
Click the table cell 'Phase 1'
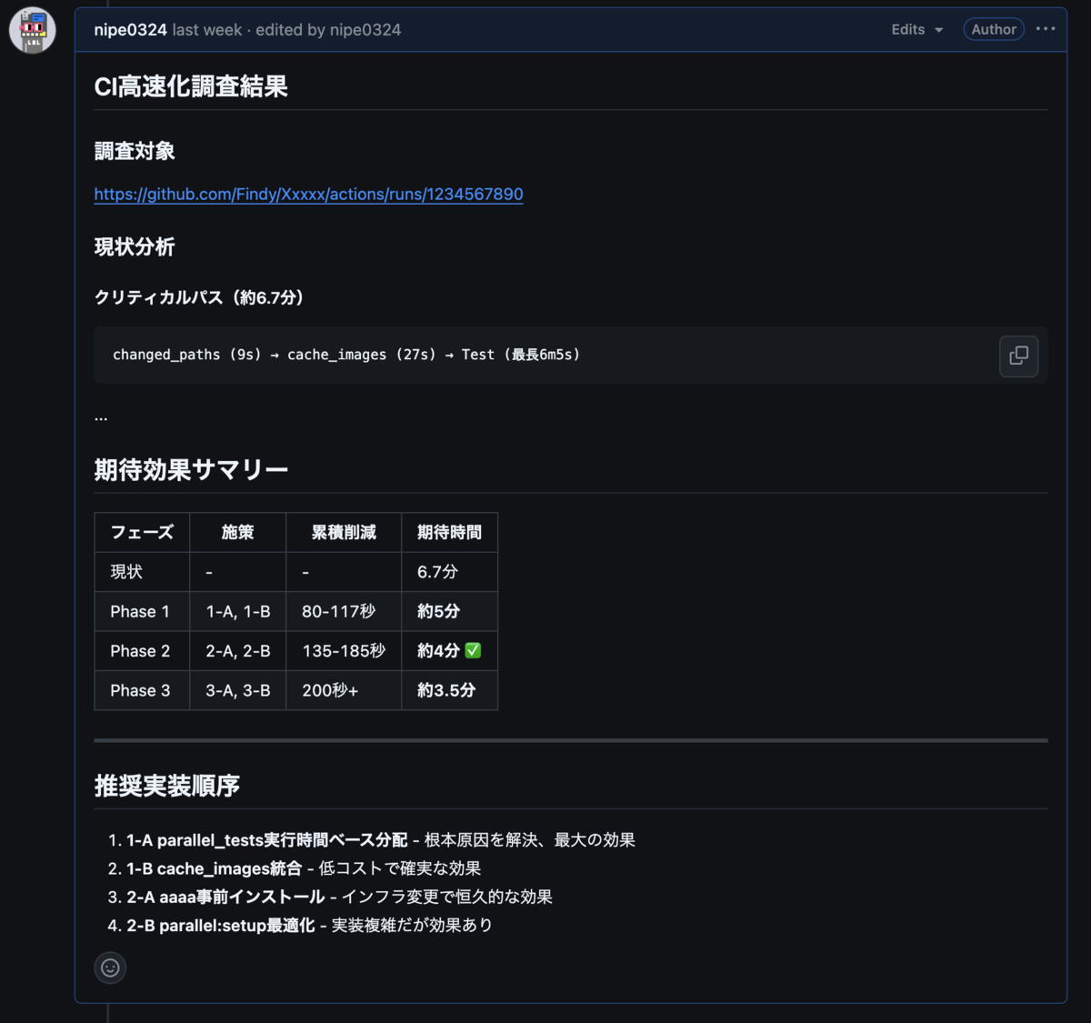(142, 612)
